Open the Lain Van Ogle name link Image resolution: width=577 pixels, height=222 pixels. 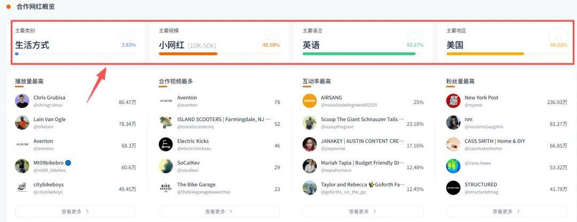tap(50, 119)
